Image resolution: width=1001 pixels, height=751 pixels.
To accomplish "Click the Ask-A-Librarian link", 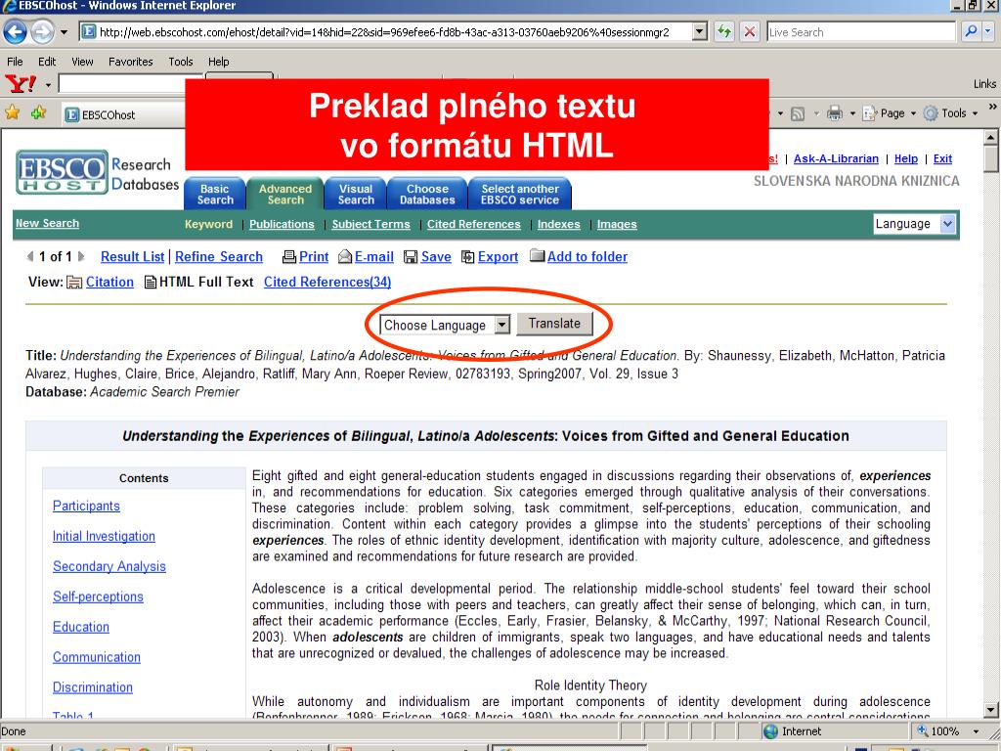I will point(836,159).
